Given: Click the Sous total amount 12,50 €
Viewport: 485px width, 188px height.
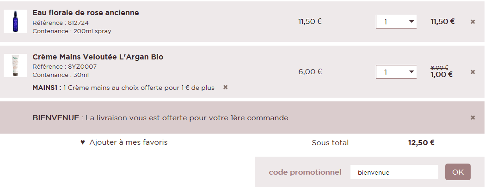Looking at the screenshot, I should (x=421, y=143).
